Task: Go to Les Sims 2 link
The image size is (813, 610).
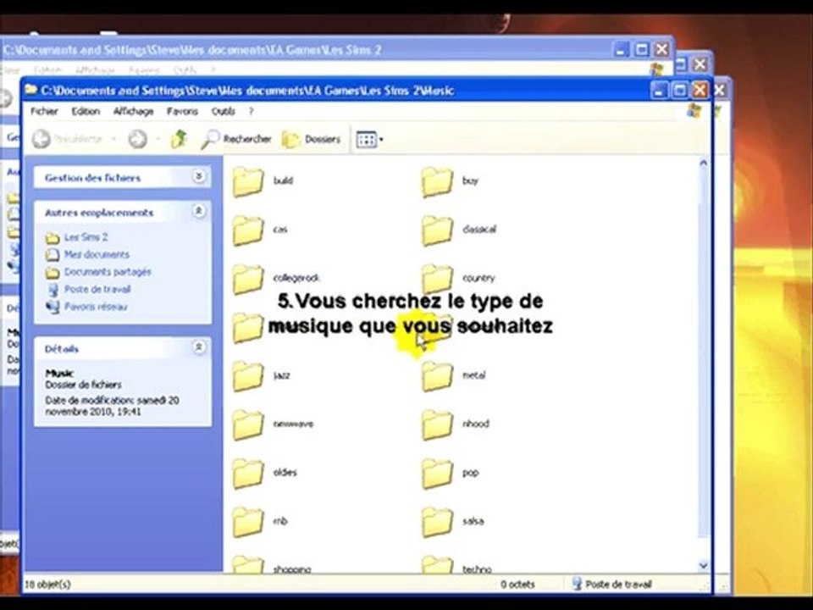Action: pos(86,237)
